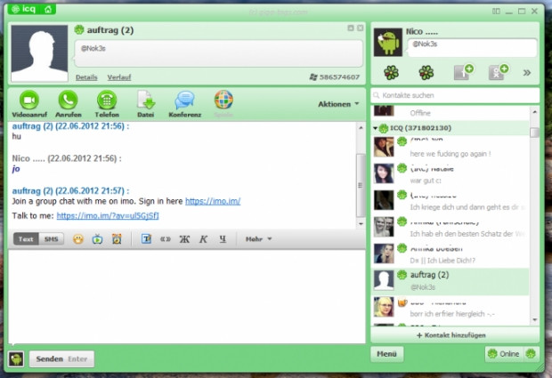Click the add contact icon with plus
This screenshot has width=552, height=378.
click(x=499, y=72)
